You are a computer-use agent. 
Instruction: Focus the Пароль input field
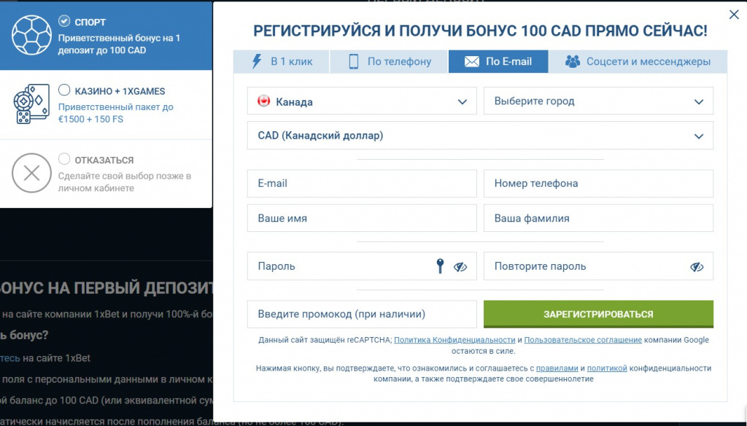click(362, 266)
